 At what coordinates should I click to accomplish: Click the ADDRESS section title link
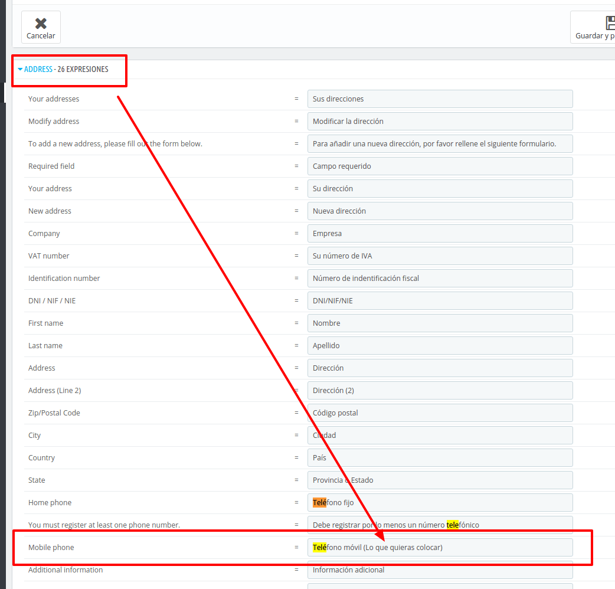[x=38, y=70]
